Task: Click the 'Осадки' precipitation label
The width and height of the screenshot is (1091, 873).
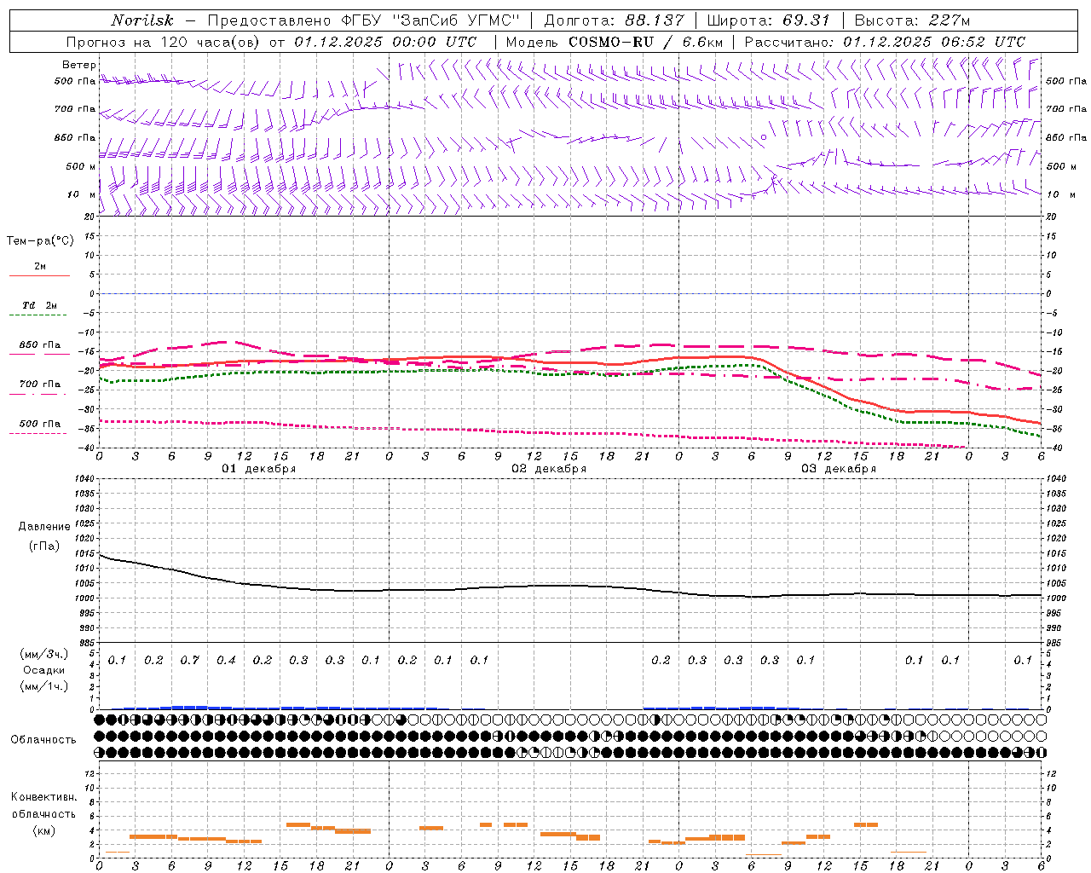Action: (x=44, y=670)
